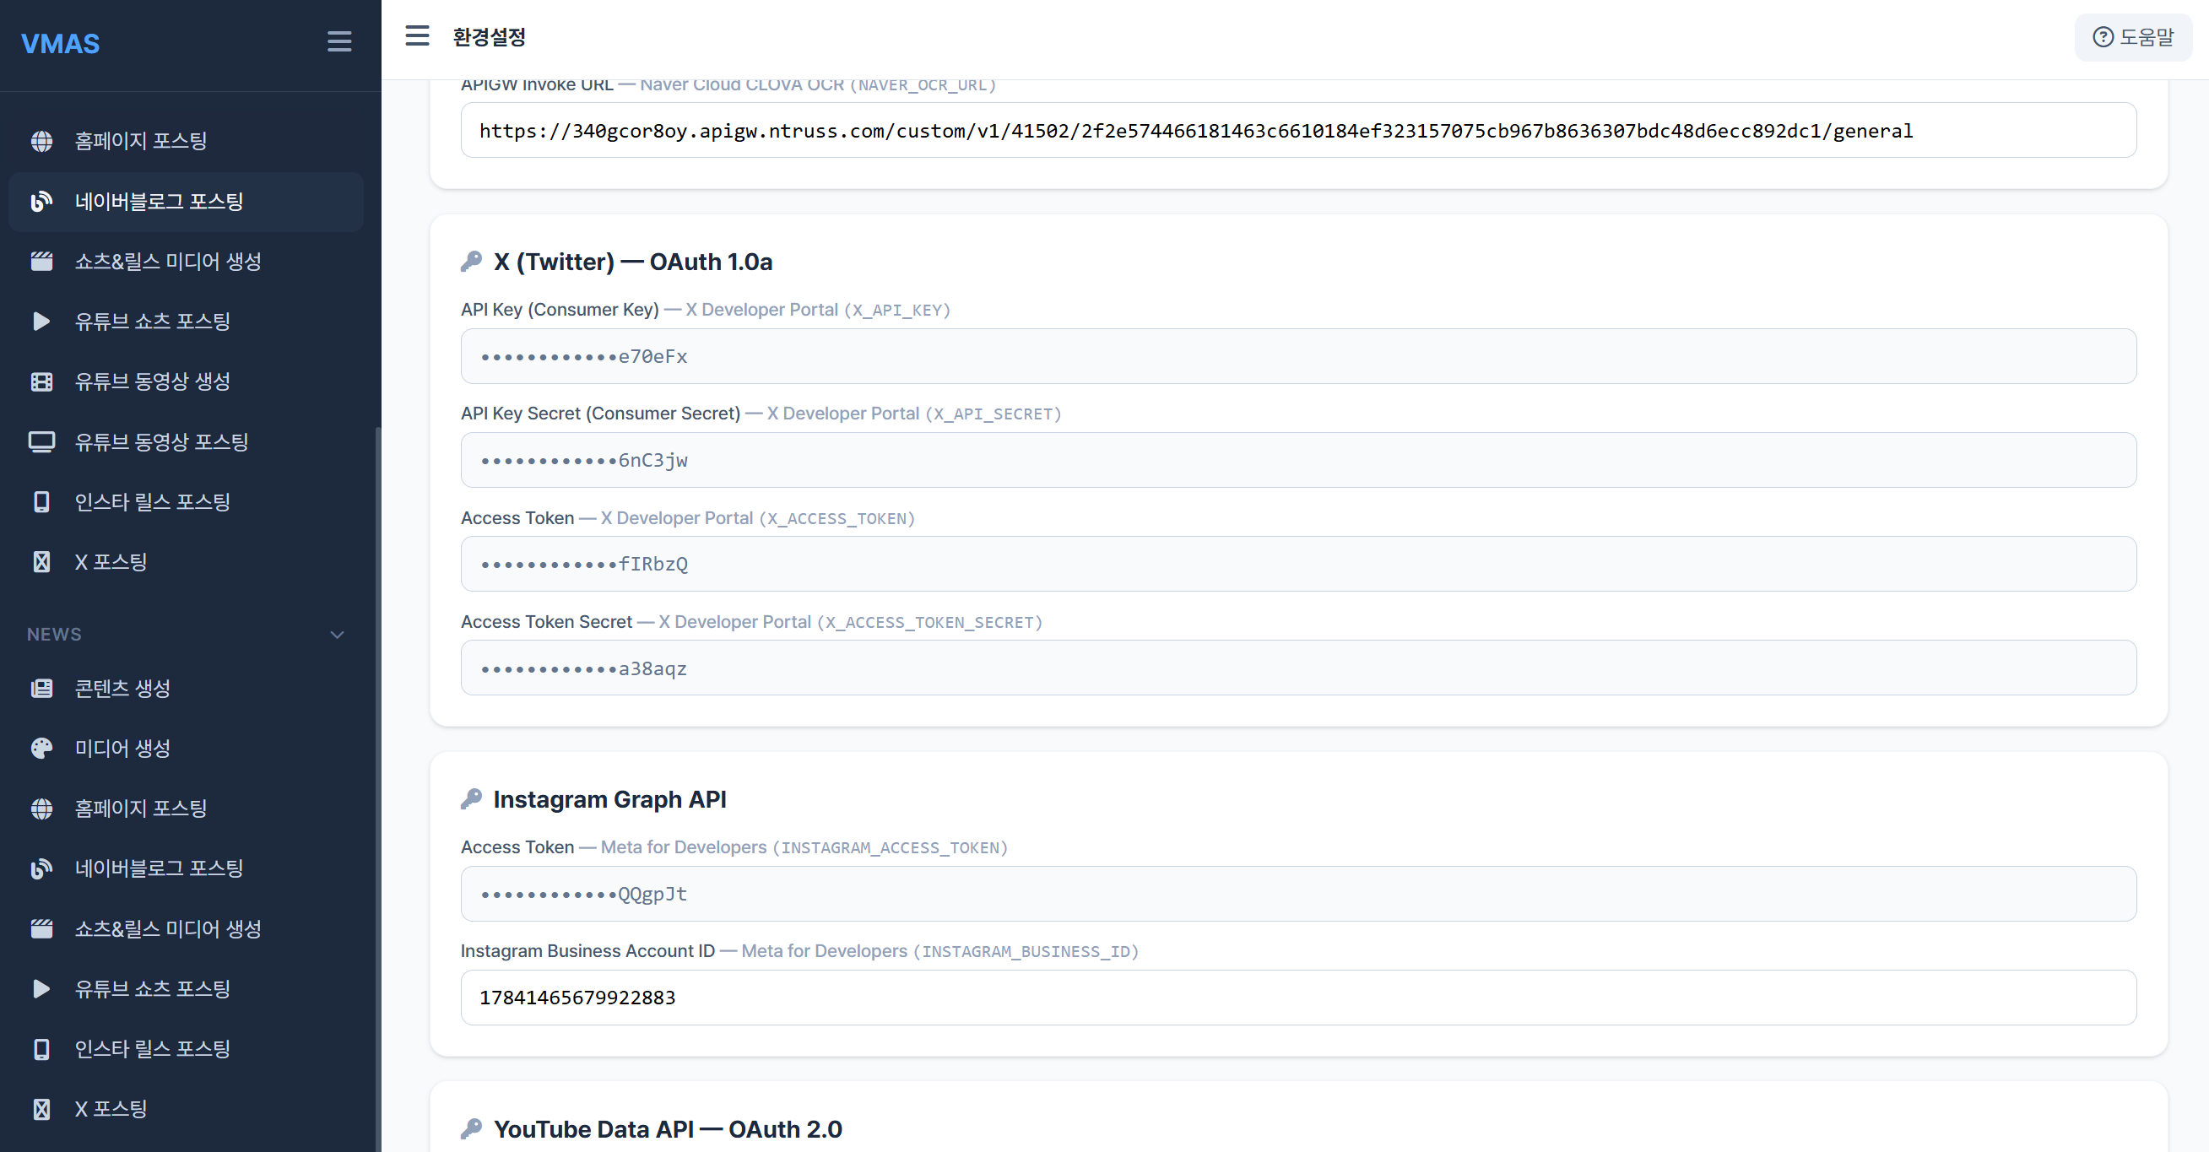2209x1152 pixels.
Task: Click the clapperboard icon for 쇼츠&릴스 미디어 생성
Action: (x=41, y=262)
